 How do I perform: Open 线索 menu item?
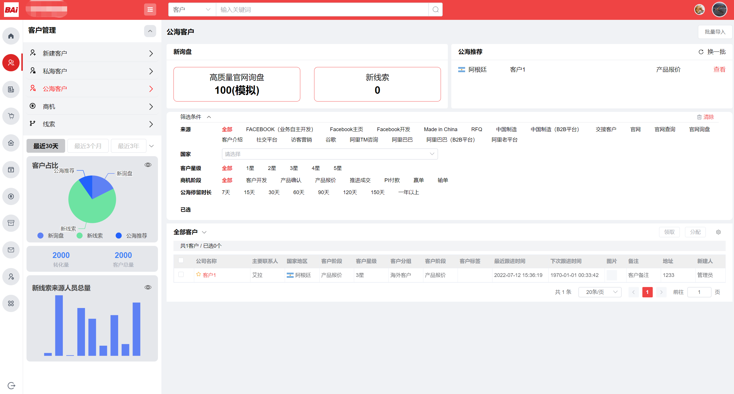coord(92,124)
